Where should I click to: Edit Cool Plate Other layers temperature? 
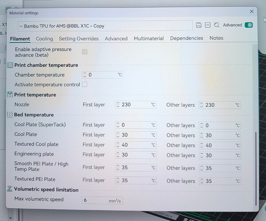219,135
